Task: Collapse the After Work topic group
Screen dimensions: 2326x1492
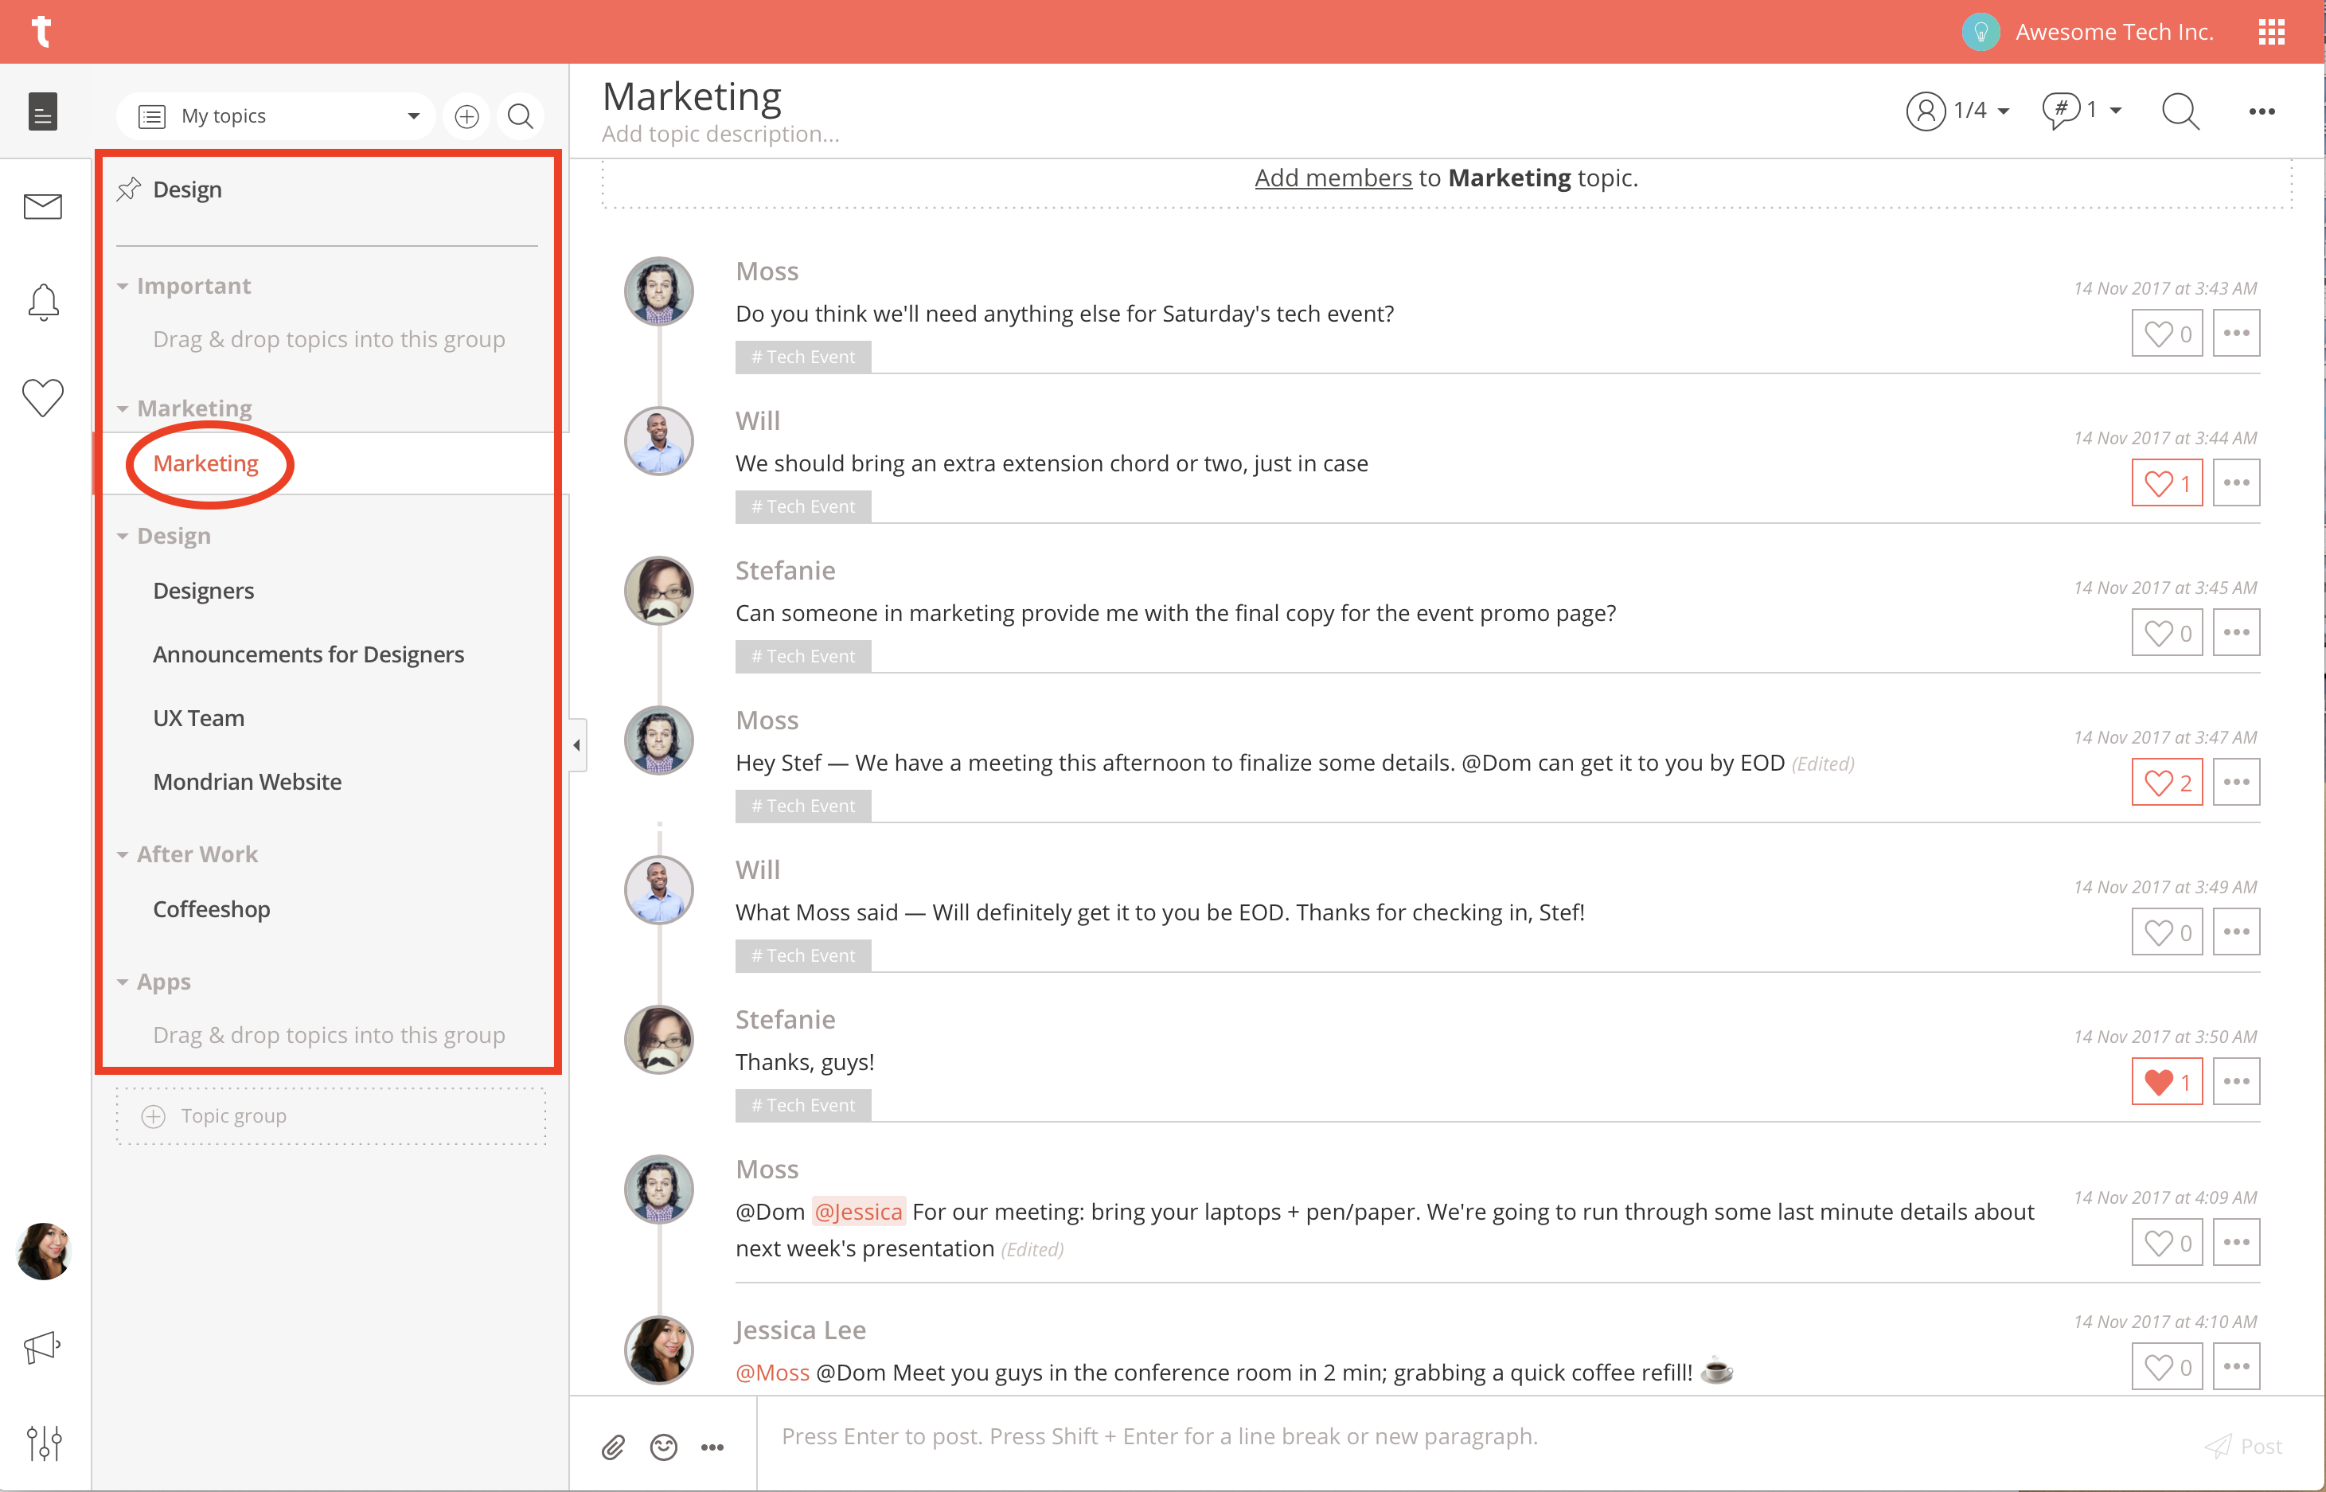Action: point(122,854)
